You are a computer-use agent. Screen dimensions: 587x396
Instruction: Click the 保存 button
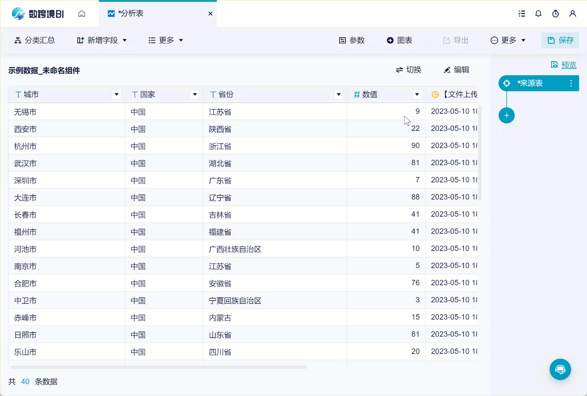pyautogui.click(x=560, y=40)
